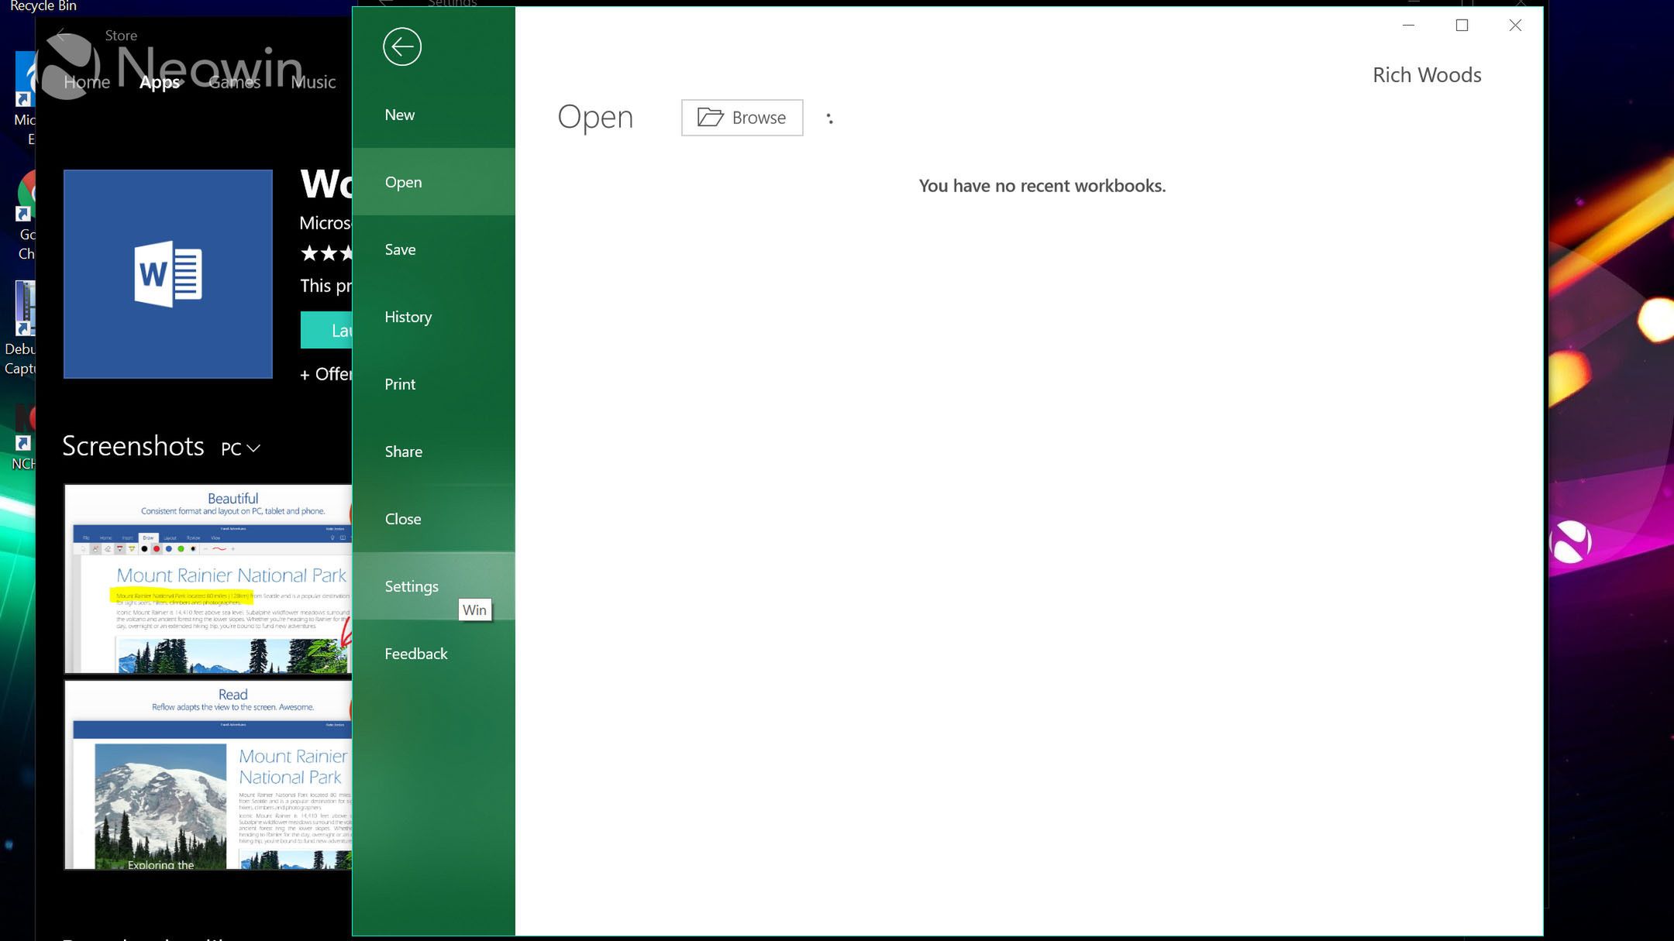Minimize the Excel window
Screen dimensions: 1674x941
[x=1408, y=26]
